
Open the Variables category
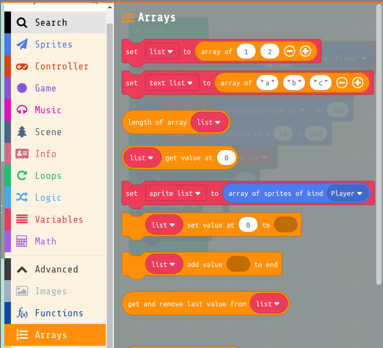[x=59, y=219]
